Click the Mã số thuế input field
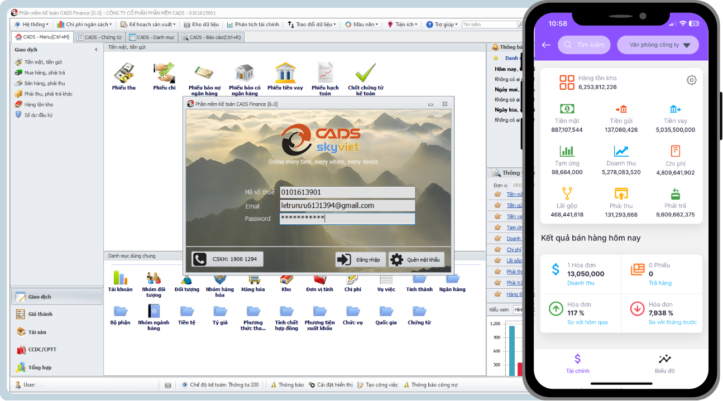Screen dimensions: 723x401 pyautogui.click(x=347, y=192)
